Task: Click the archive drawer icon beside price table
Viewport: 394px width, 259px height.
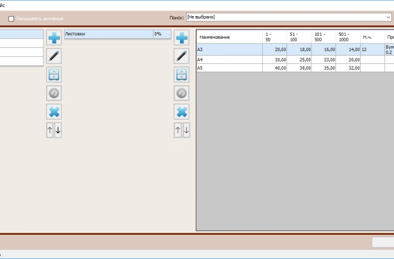Action: coord(182,75)
